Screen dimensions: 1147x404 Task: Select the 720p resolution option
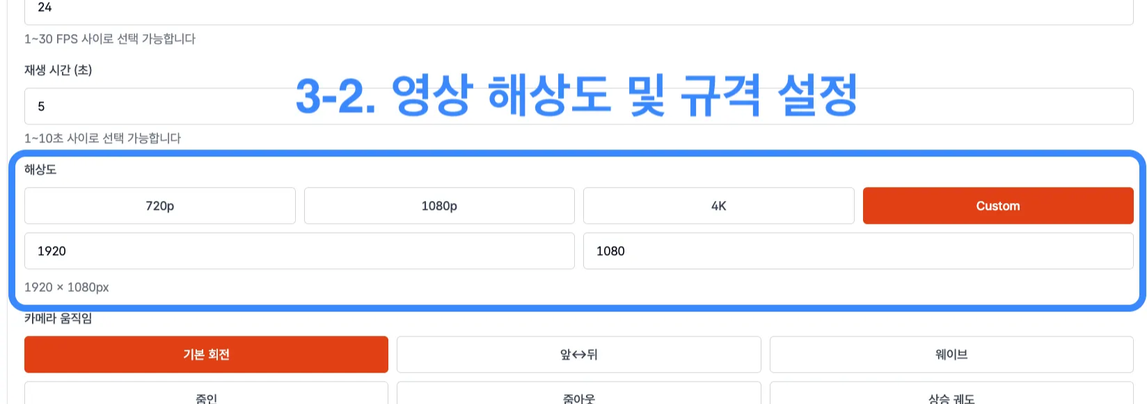160,206
